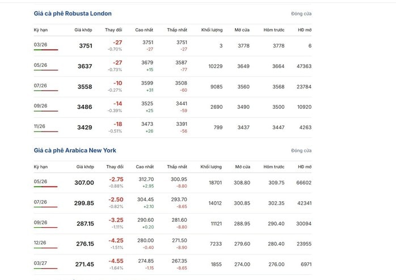Viewport: 396px width, 280px height.
Task: Click Khối lượng header in Arabica table
Action: tap(211, 167)
